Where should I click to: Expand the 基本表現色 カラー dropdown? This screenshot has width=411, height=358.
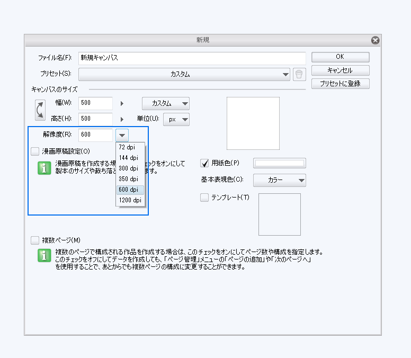(280, 181)
